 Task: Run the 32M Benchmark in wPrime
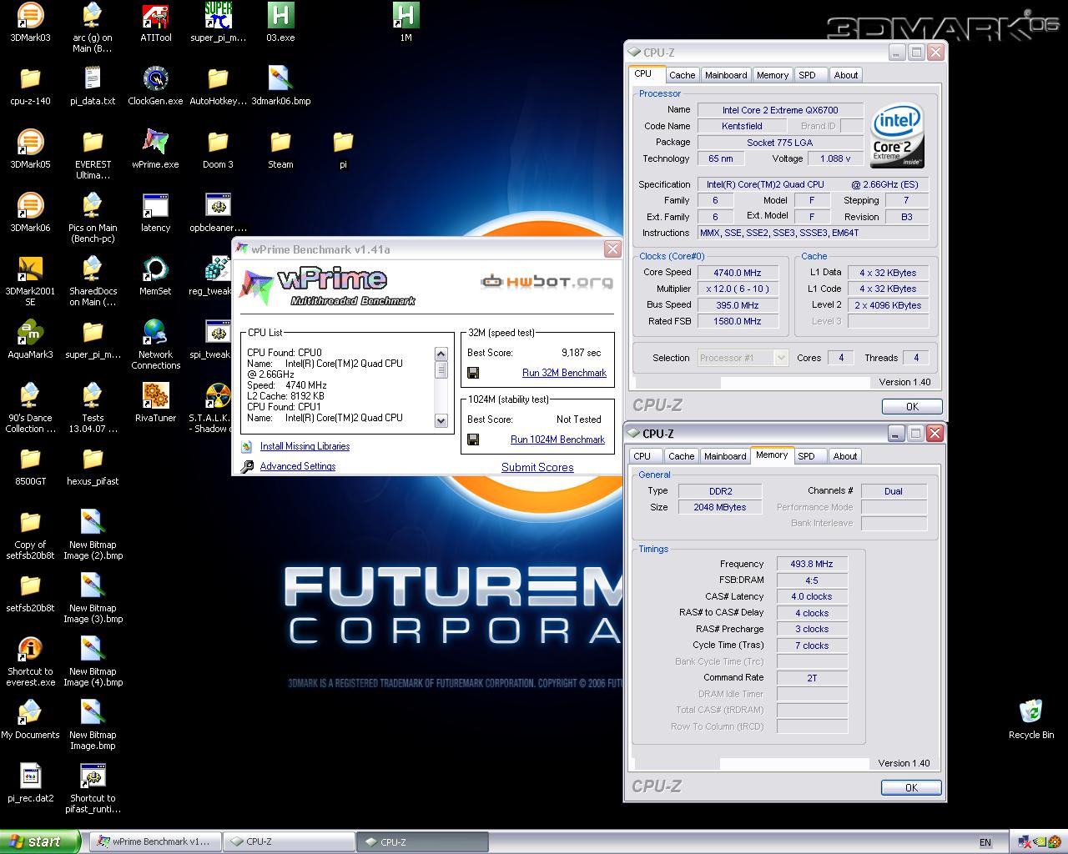[564, 373]
